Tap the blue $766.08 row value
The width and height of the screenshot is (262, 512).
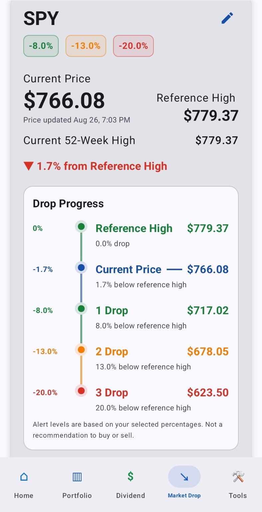208,269
